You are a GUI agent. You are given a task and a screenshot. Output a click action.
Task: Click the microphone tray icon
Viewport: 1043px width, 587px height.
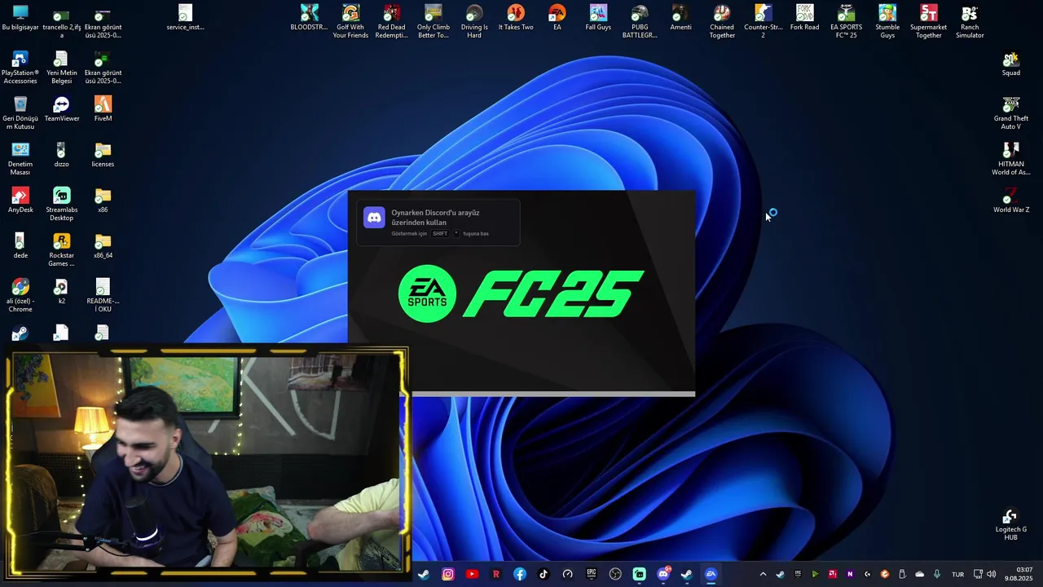[x=937, y=574]
